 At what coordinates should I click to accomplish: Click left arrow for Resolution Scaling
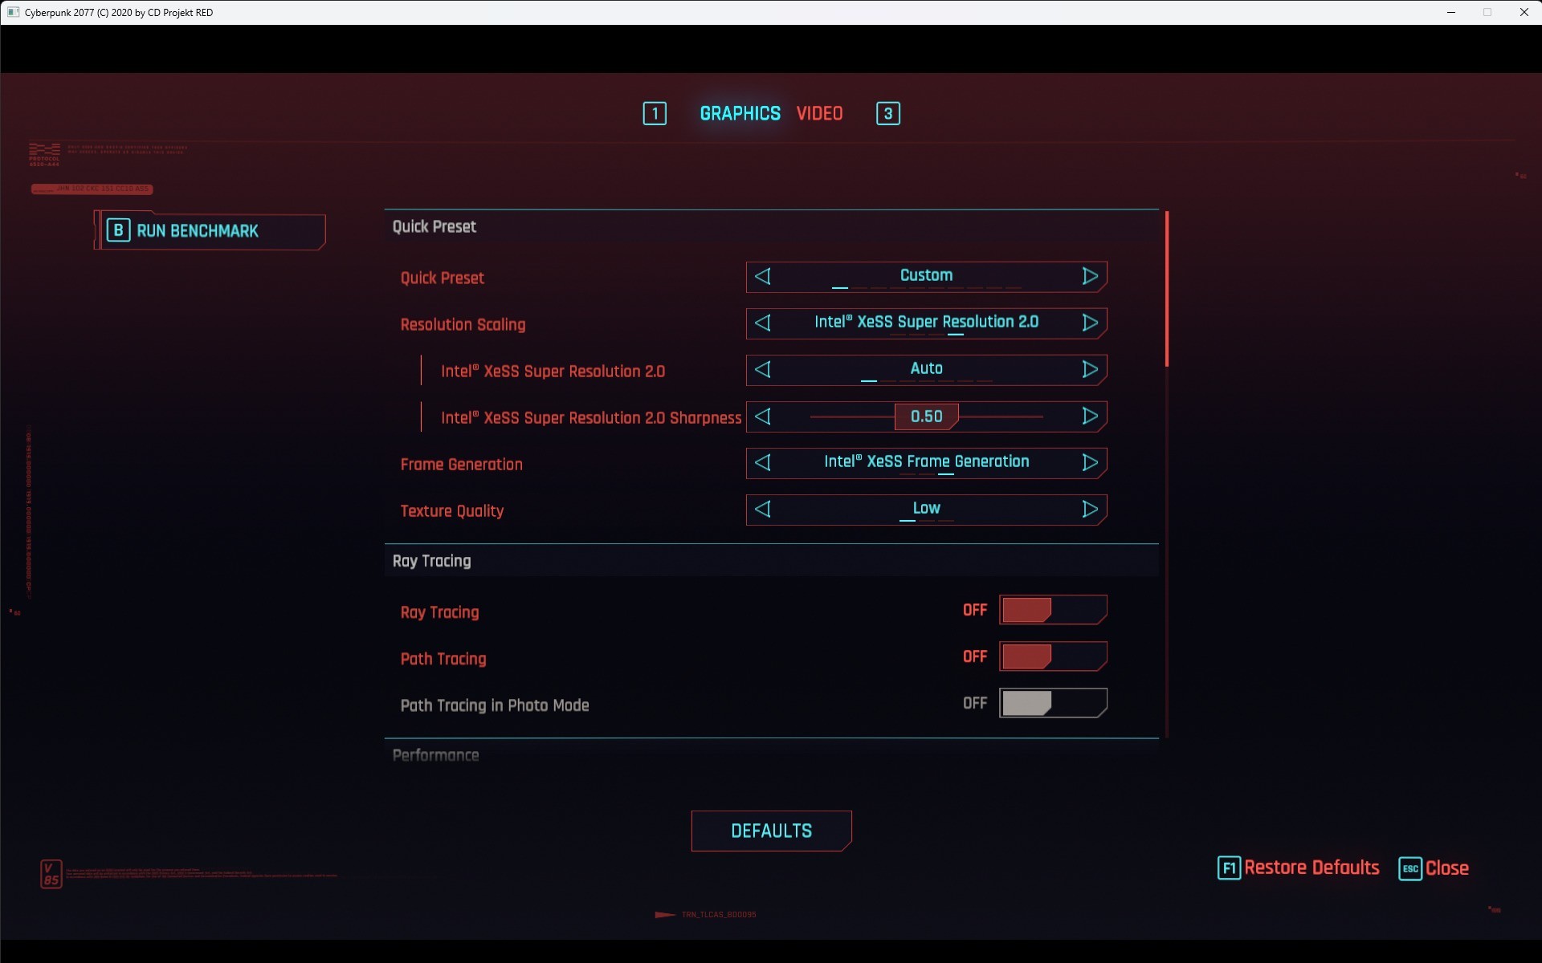(763, 323)
